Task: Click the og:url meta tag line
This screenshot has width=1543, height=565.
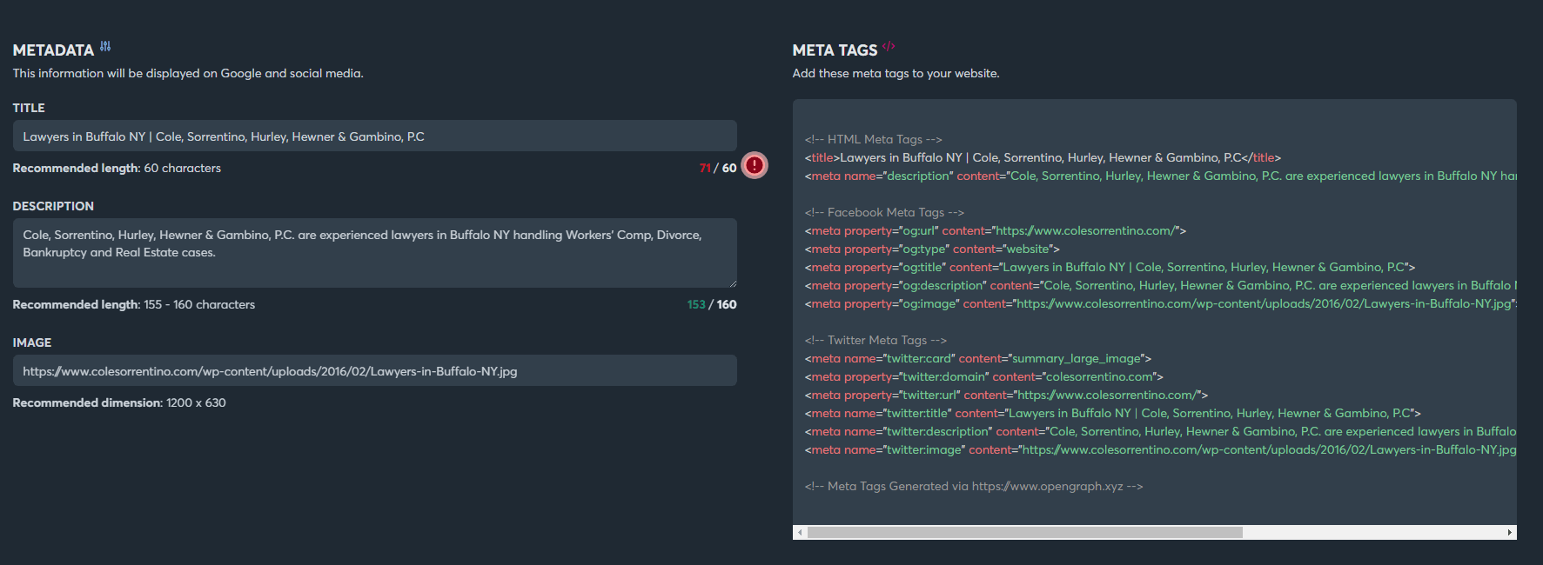Action: tap(995, 230)
